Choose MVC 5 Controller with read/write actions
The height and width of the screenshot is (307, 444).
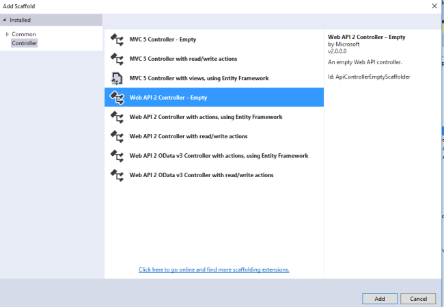(214, 59)
